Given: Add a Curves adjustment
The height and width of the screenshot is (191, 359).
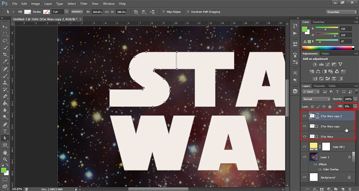Looking at the screenshot, I should click(x=328, y=64).
